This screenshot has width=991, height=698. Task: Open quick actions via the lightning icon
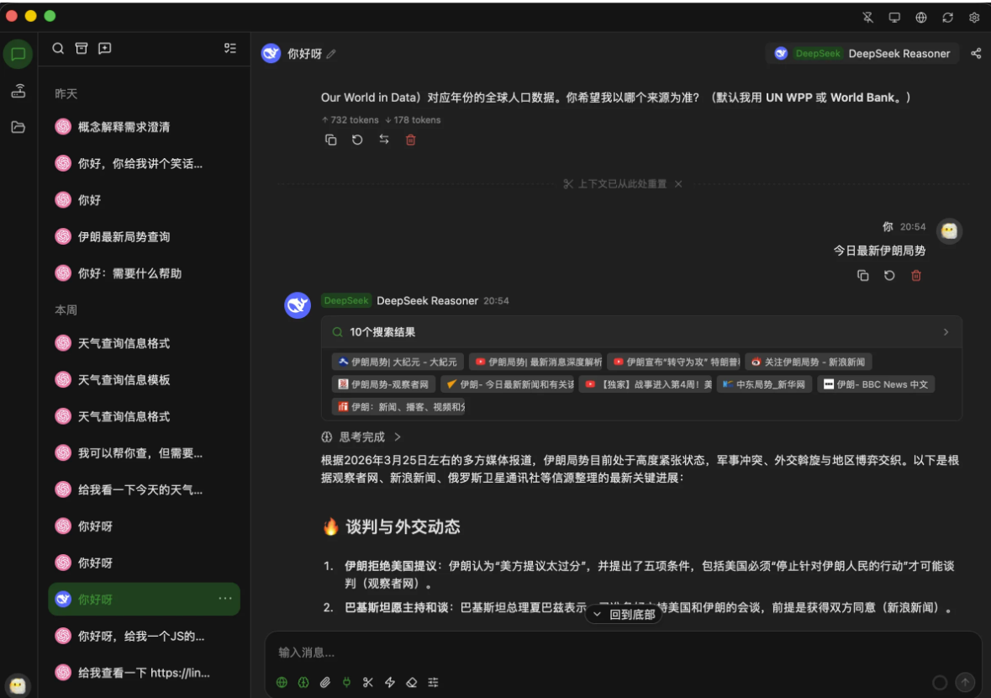(x=389, y=682)
